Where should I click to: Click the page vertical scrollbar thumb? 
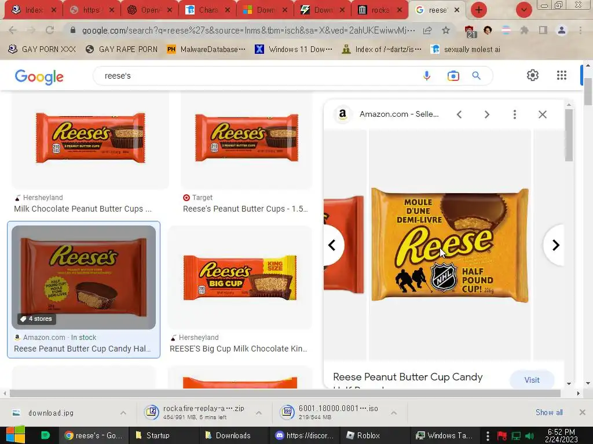(588, 92)
